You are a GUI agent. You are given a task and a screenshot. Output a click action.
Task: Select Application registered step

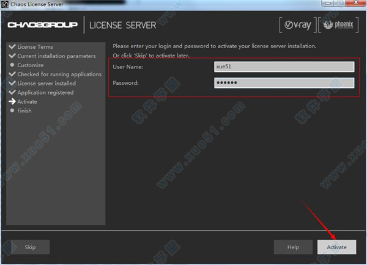pyautogui.click(x=45, y=93)
